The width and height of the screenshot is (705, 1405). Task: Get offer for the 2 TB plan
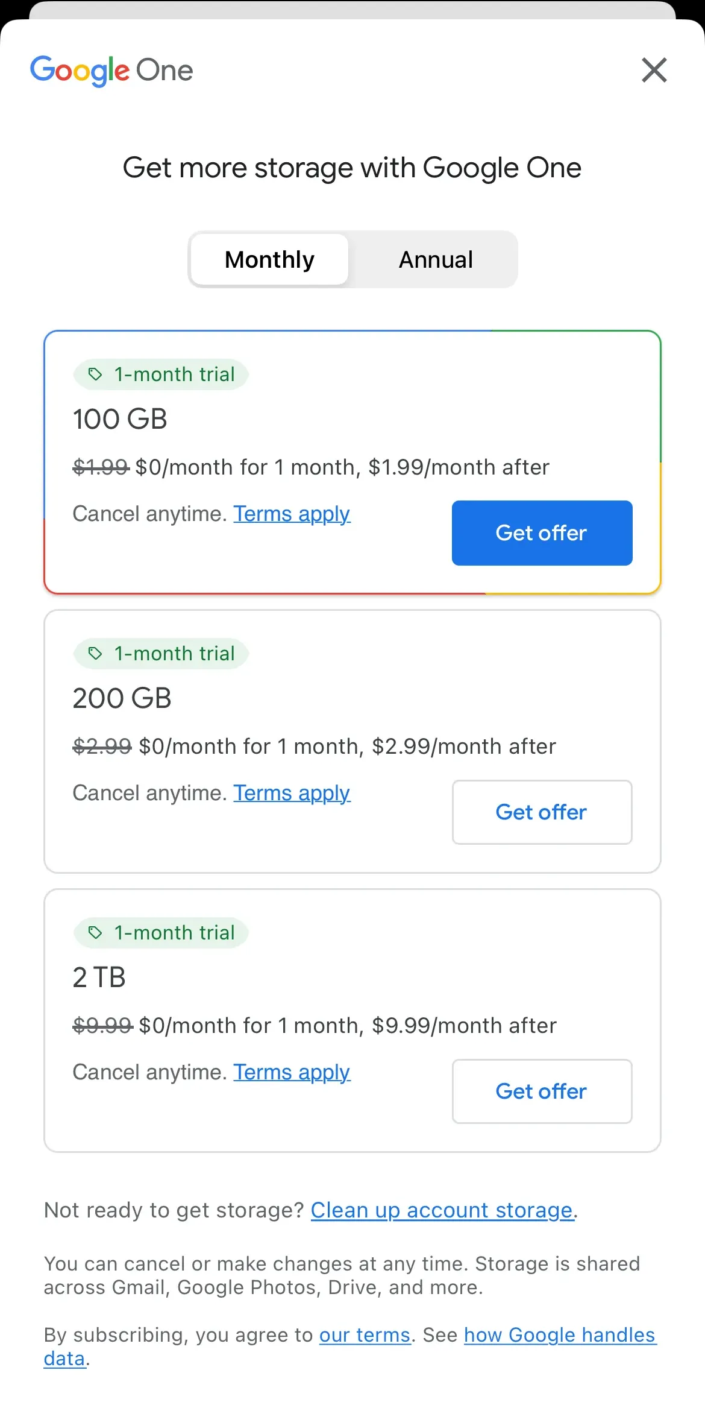(x=541, y=1091)
